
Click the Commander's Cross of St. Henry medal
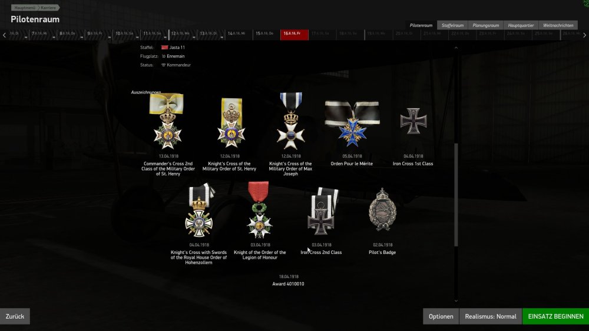point(167,121)
